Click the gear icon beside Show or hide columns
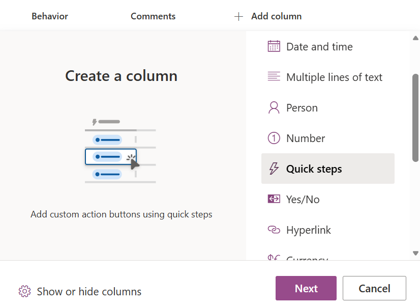The width and height of the screenshot is (420, 306). click(x=24, y=291)
